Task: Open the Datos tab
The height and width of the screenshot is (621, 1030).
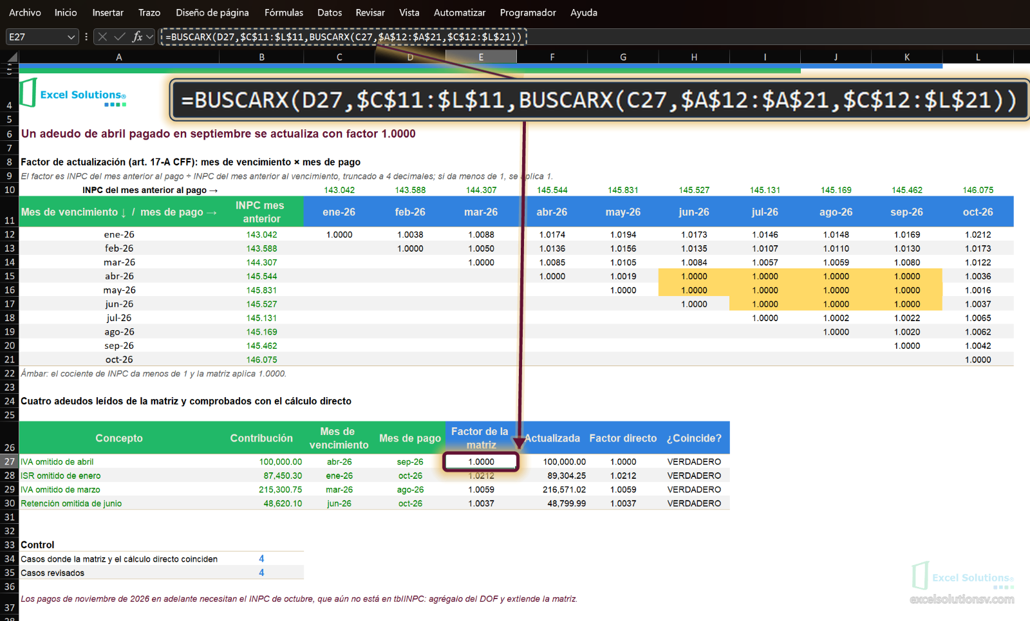Action: pos(330,12)
